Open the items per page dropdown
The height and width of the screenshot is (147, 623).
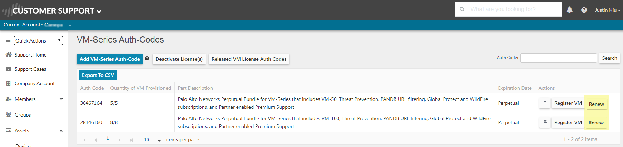click(x=159, y=140)
